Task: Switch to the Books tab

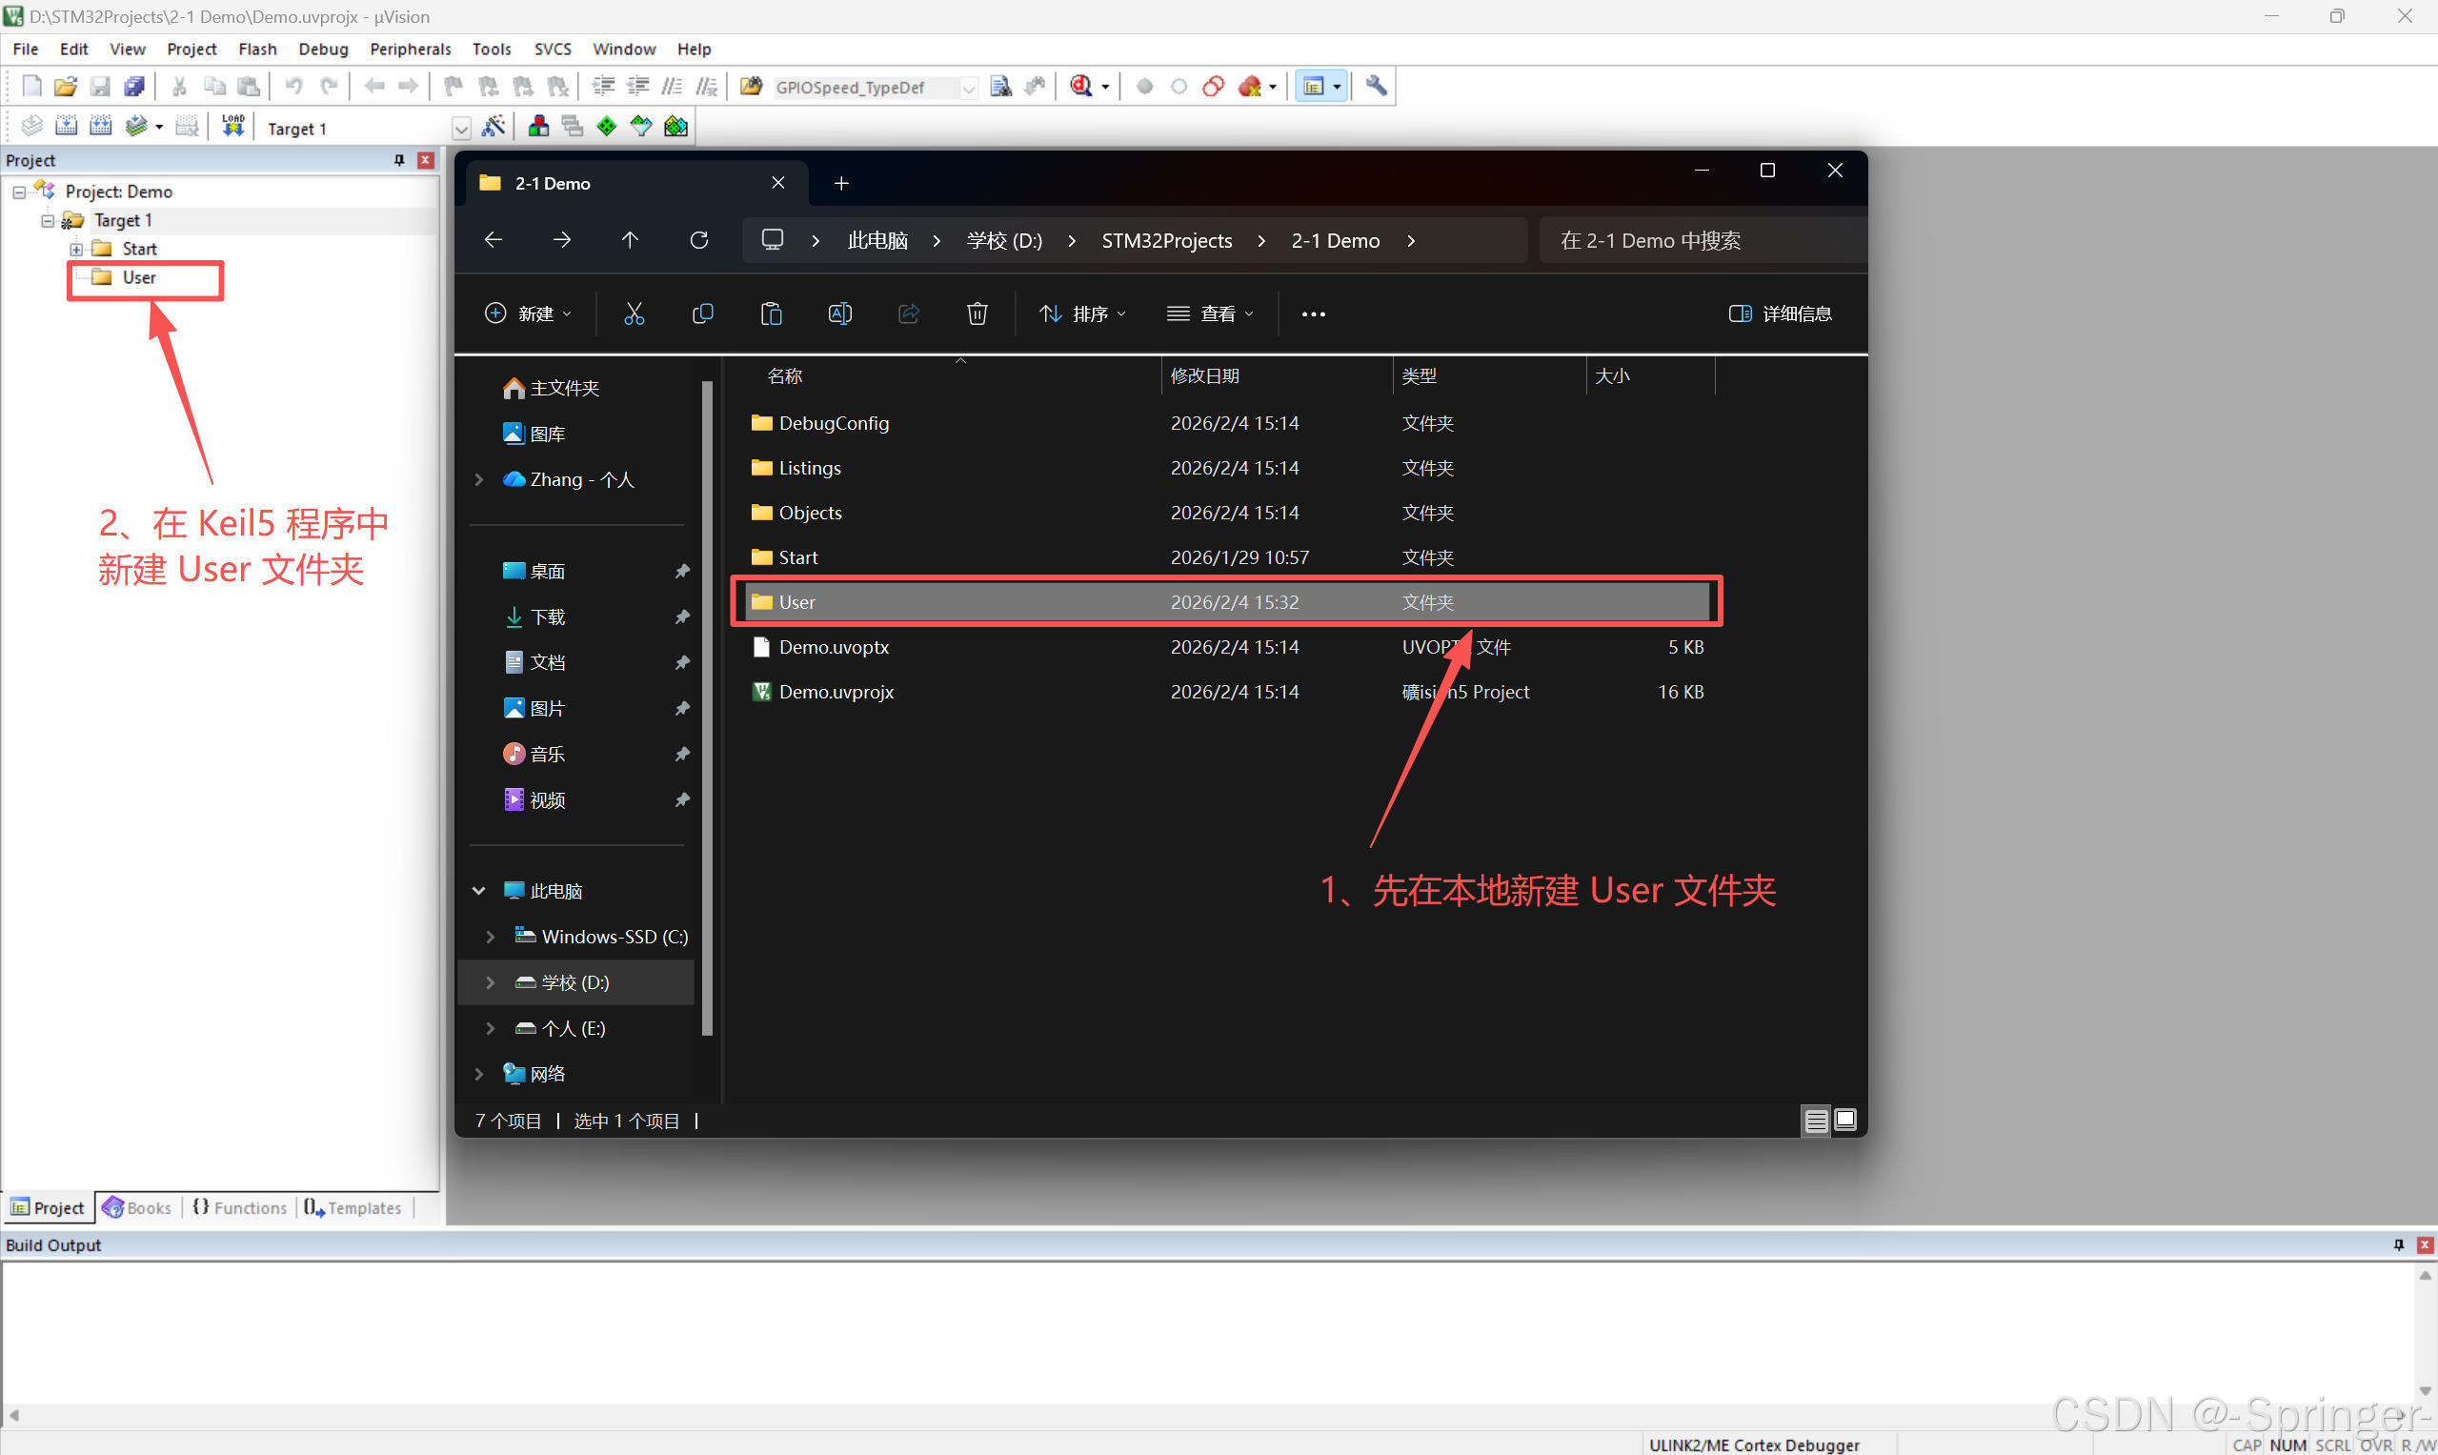Action: (137, 1208)
